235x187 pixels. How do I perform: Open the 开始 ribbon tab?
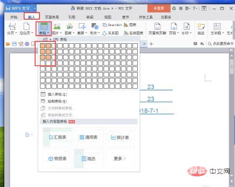pyautogui.click(x=14, y=17)
